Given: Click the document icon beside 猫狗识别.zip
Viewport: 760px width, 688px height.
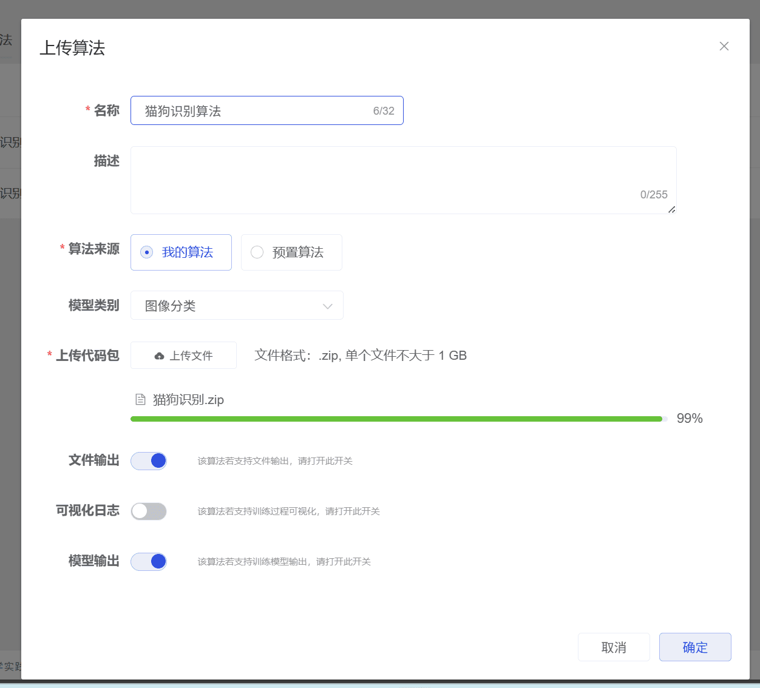Looking at the screenshot, I should (x=140, y=400).
